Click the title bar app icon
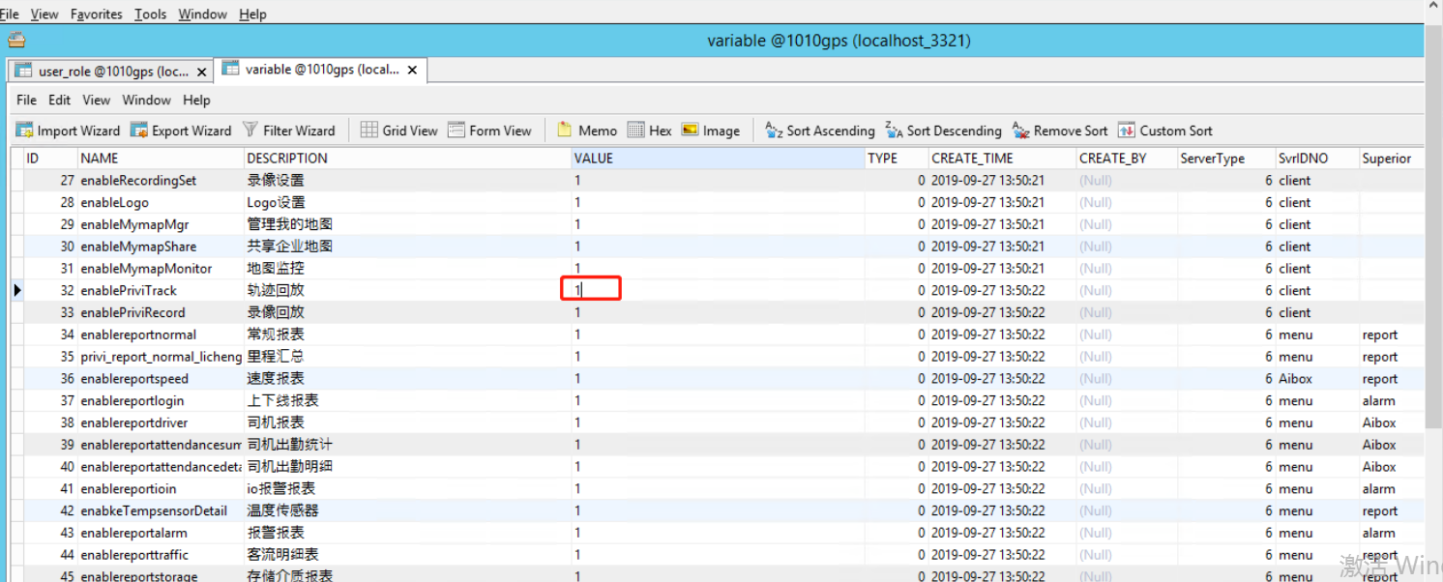This screenshot has width=1443, height=582. click(x=16, y=41)
